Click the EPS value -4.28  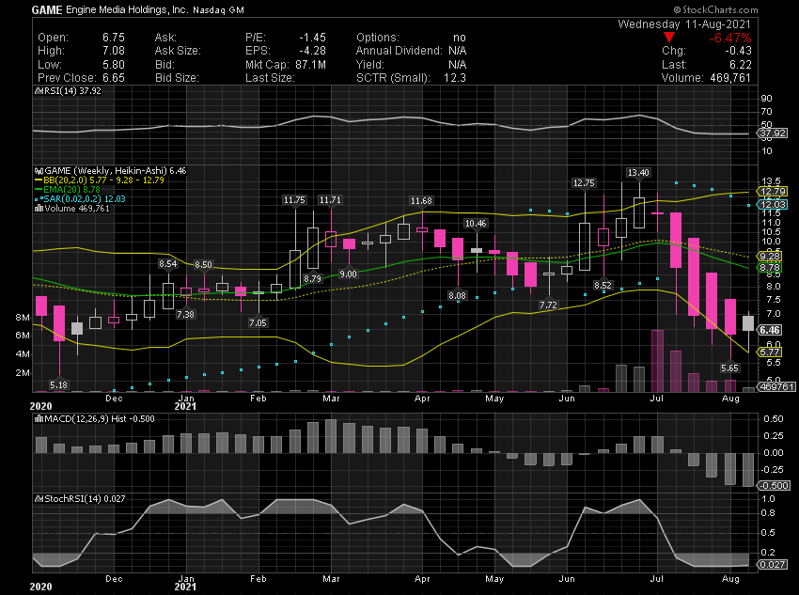point(312,51)
